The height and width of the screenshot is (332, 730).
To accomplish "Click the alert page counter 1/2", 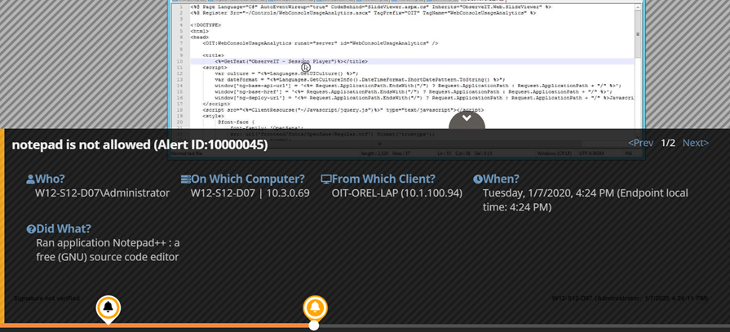I will (x=667, y=143).
